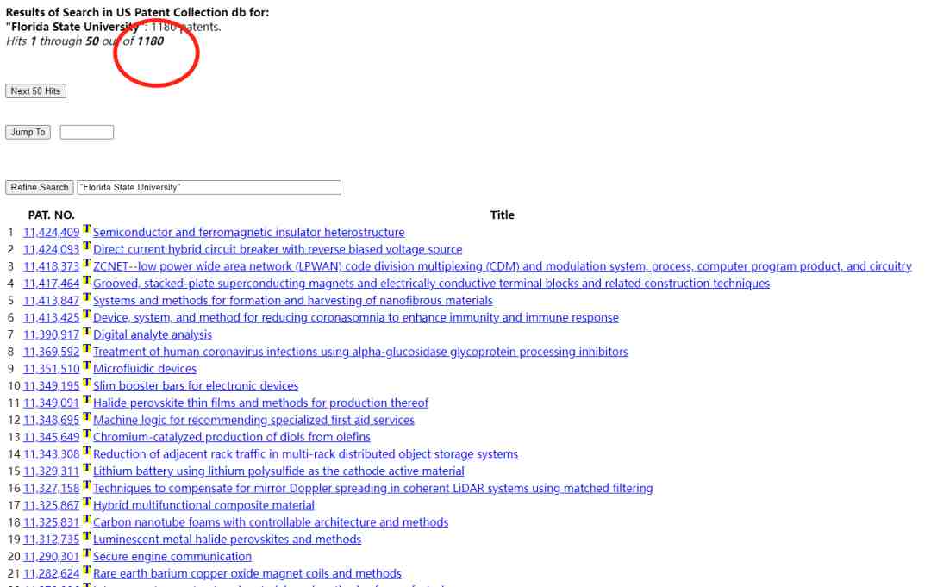Open patent number 11,390,917
This screenshot has height=587, width=931.
pyautogui.click(x=51, y=335)
